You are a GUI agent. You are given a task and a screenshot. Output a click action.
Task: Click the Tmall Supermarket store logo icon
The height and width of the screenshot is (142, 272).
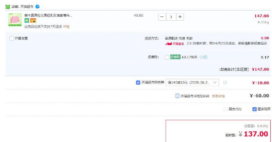[x=7, y=6]
